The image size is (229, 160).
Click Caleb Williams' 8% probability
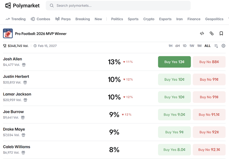(x=114, y=150)
